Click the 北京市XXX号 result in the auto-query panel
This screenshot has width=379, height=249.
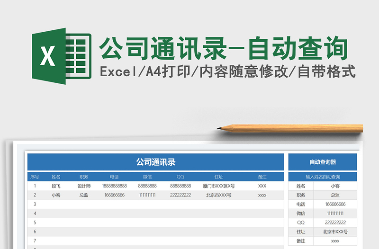tap(335, 232)
